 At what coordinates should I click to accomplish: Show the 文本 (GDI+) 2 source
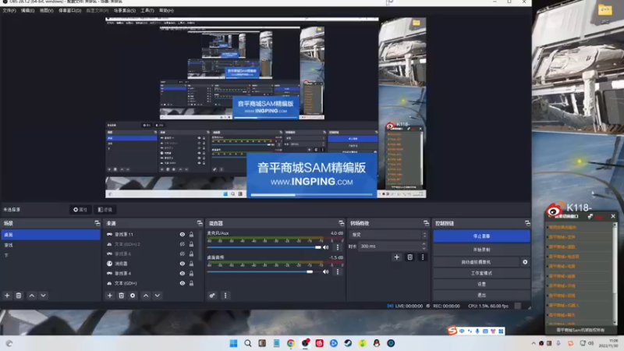click(183, 244)
